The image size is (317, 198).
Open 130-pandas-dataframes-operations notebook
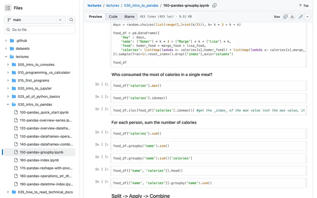[46, 136]
